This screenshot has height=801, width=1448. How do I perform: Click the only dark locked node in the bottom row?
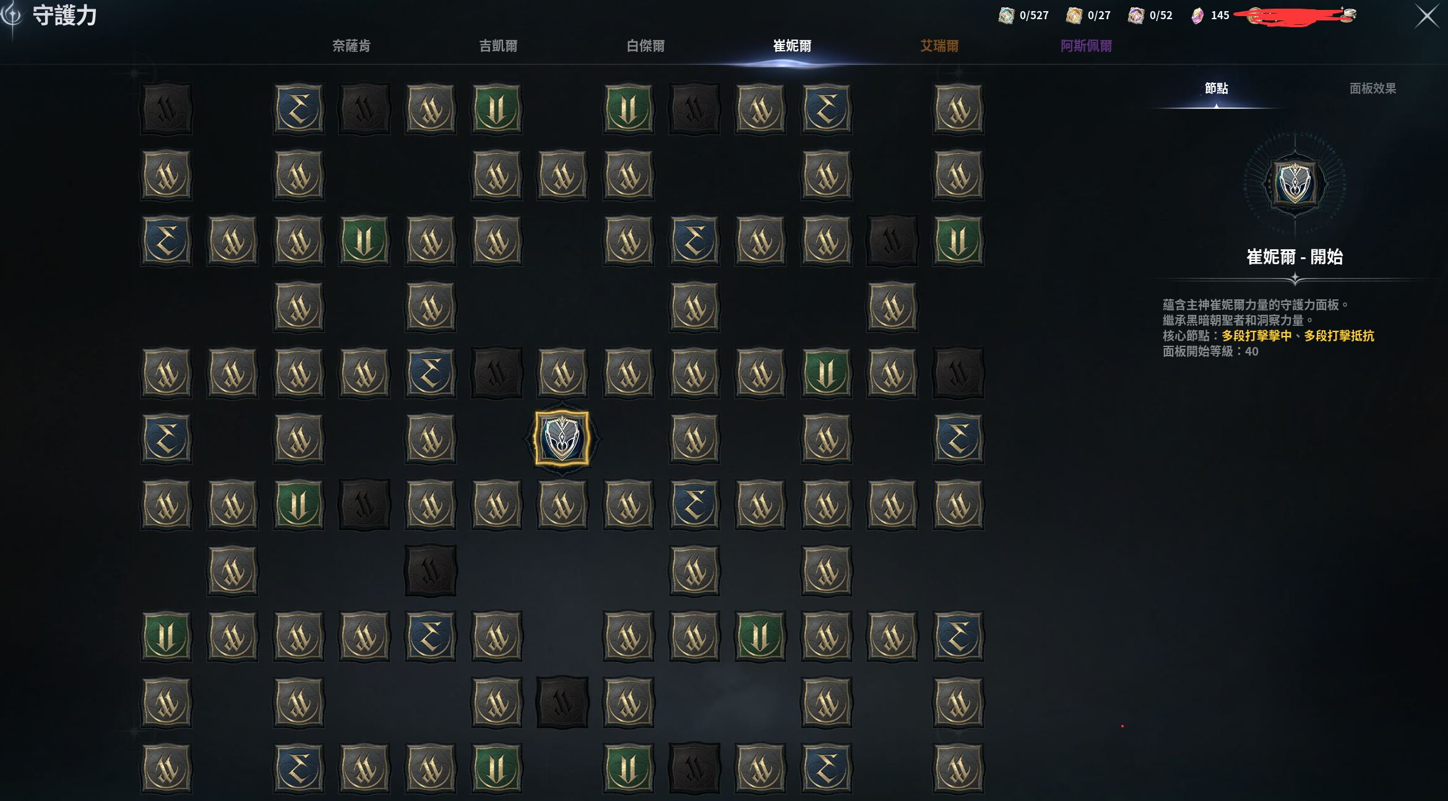point(694,768)
